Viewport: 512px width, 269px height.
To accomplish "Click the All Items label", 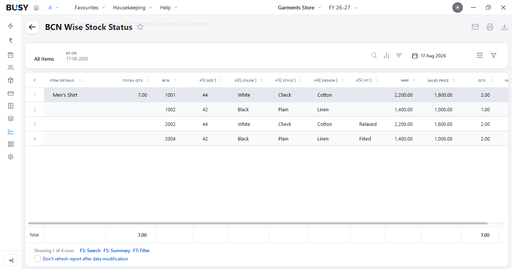I will [44, 59].
